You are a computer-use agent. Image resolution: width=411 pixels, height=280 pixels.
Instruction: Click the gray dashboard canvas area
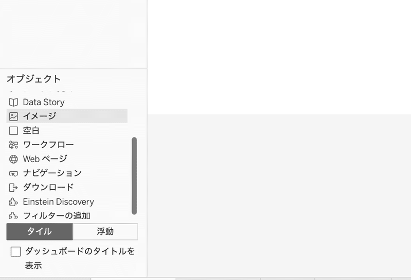[x=279, y=195]
